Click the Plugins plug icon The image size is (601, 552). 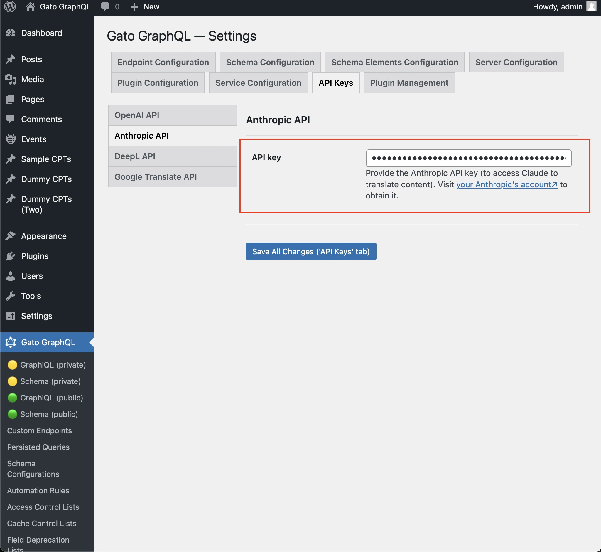coord(11,256)
